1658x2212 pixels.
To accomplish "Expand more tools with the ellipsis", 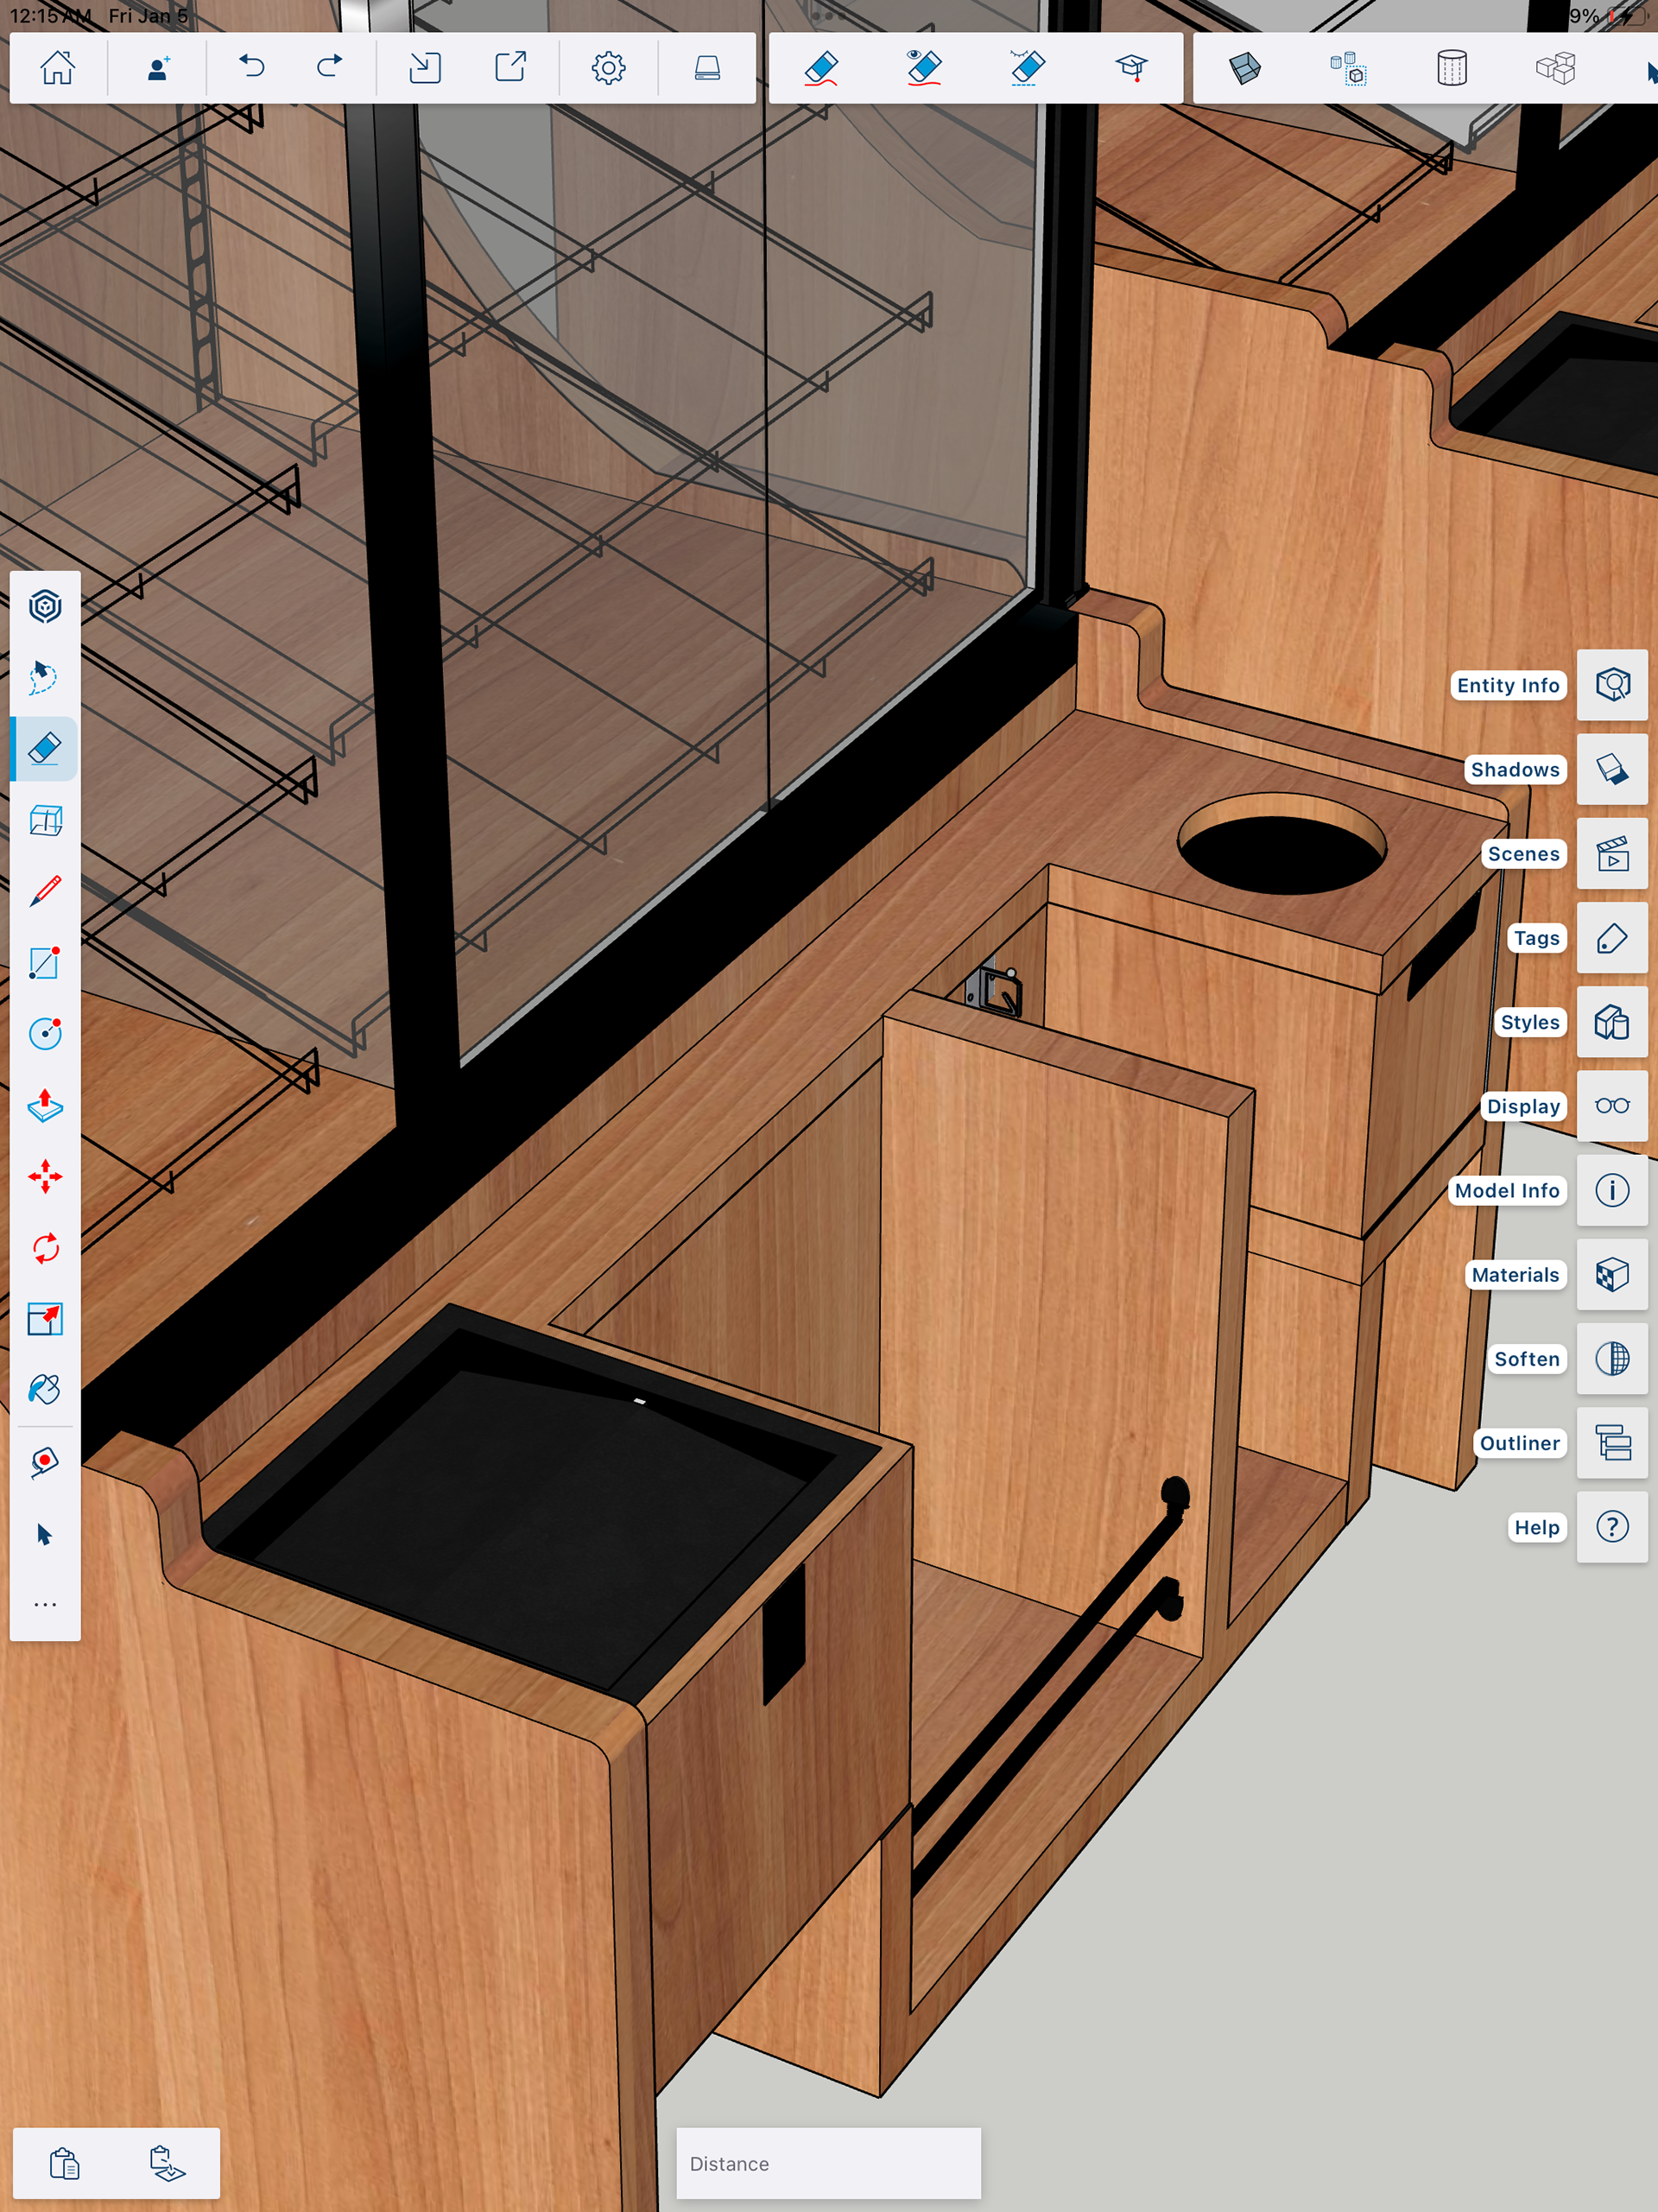I will [x=45, y=1605].
